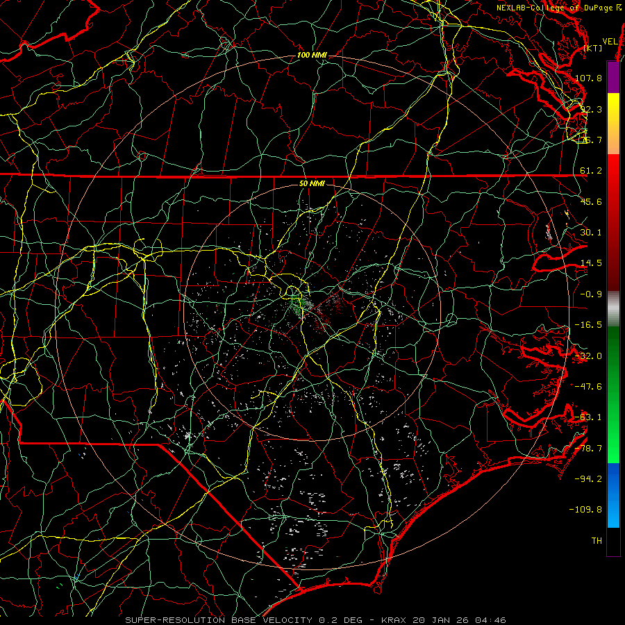This screenshot has width=625, height=625.
Task: Click the 30.1 legend value
Action: (x=591, y=233)
